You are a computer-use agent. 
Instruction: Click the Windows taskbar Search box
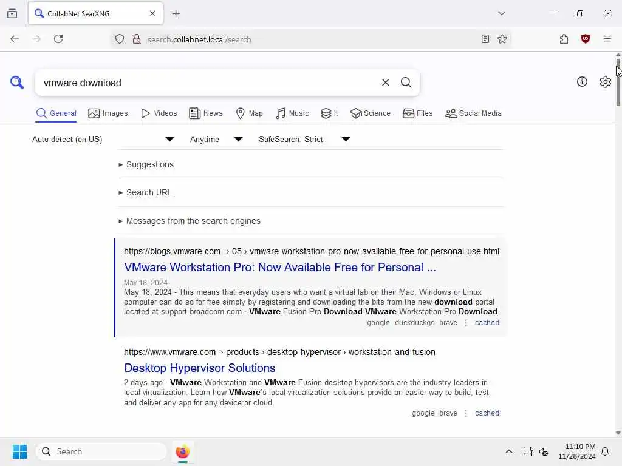[x=101, y=451]
